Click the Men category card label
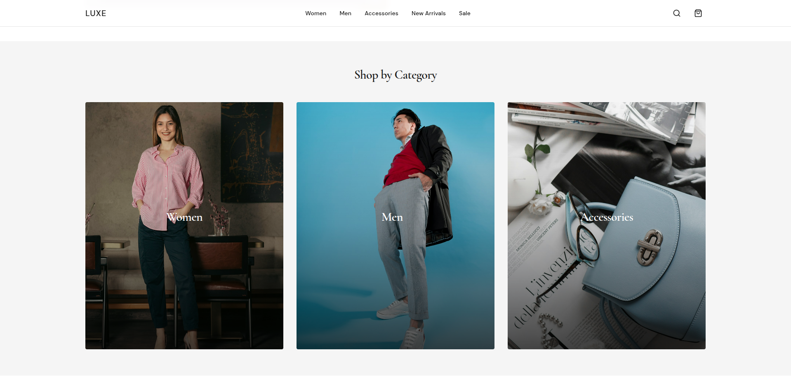 click(x=392, y=217)
